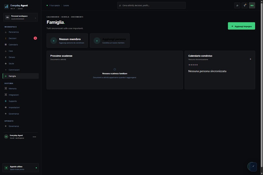
Task: Click the CALENDARIO - SCUOLA - DOCUMENTI label
Action: click(65, 17)
